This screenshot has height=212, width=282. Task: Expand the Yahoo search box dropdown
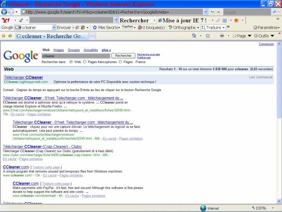pos(116,20)
